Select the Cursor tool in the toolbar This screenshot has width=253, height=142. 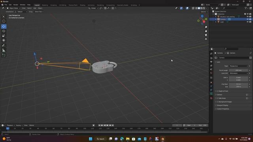coord(4,21)
